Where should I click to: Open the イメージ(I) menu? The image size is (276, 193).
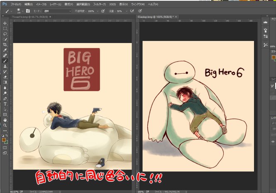click(x=41, y=4)
